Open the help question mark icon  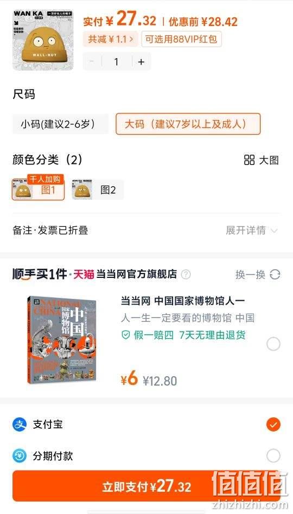coord(186,275)
